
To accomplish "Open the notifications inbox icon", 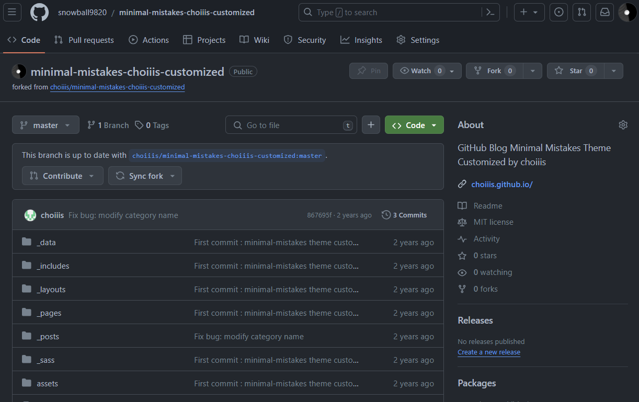I will click(604, 12).
